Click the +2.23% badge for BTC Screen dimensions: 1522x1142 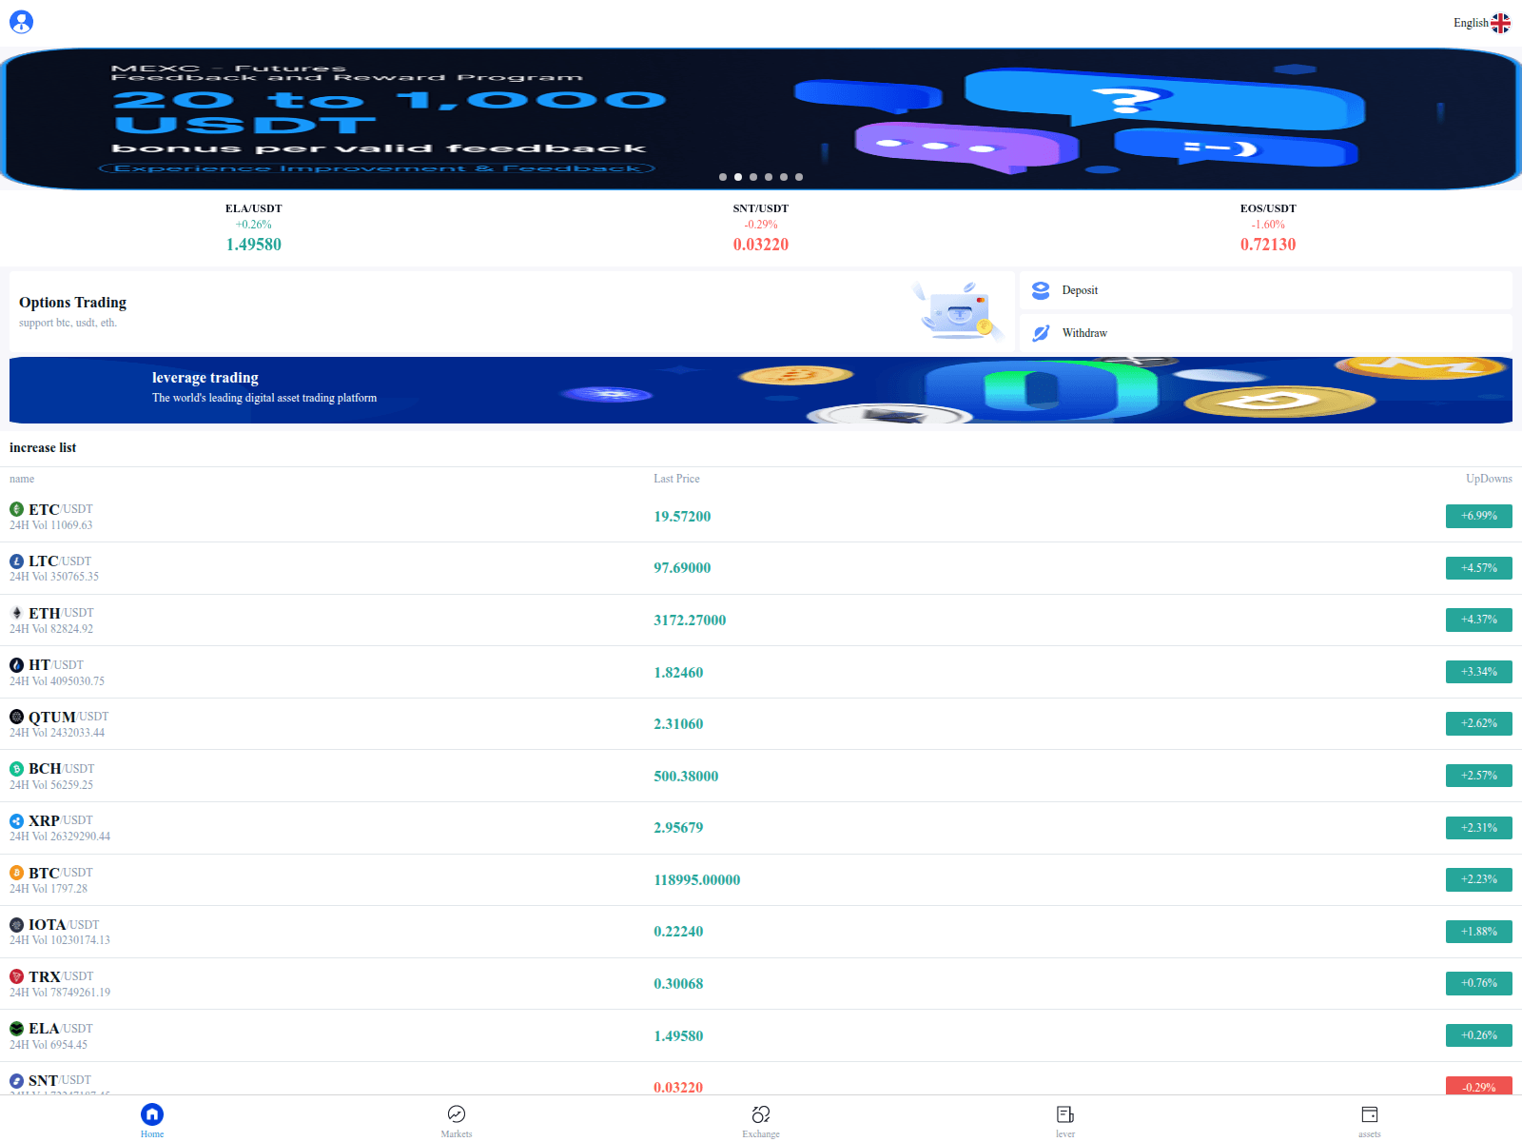click(x=1479, y=879)
